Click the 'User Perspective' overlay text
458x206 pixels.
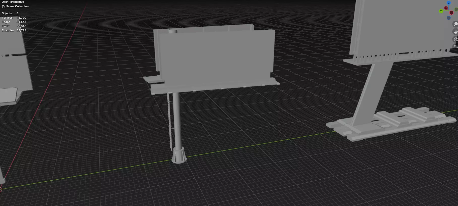coord(13,2)
